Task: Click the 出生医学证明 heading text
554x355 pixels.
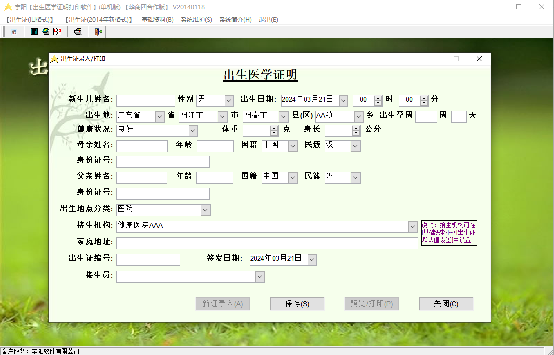Action: tap(260, 75)
